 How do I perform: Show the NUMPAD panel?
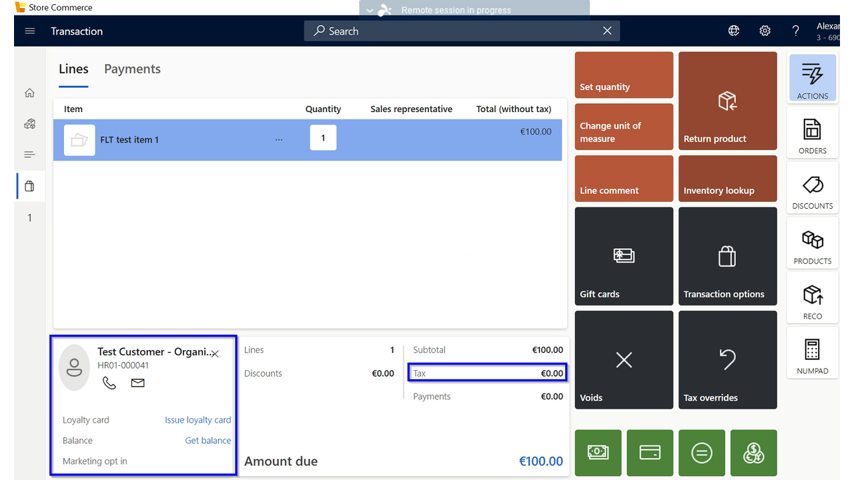tap(813, 354)
